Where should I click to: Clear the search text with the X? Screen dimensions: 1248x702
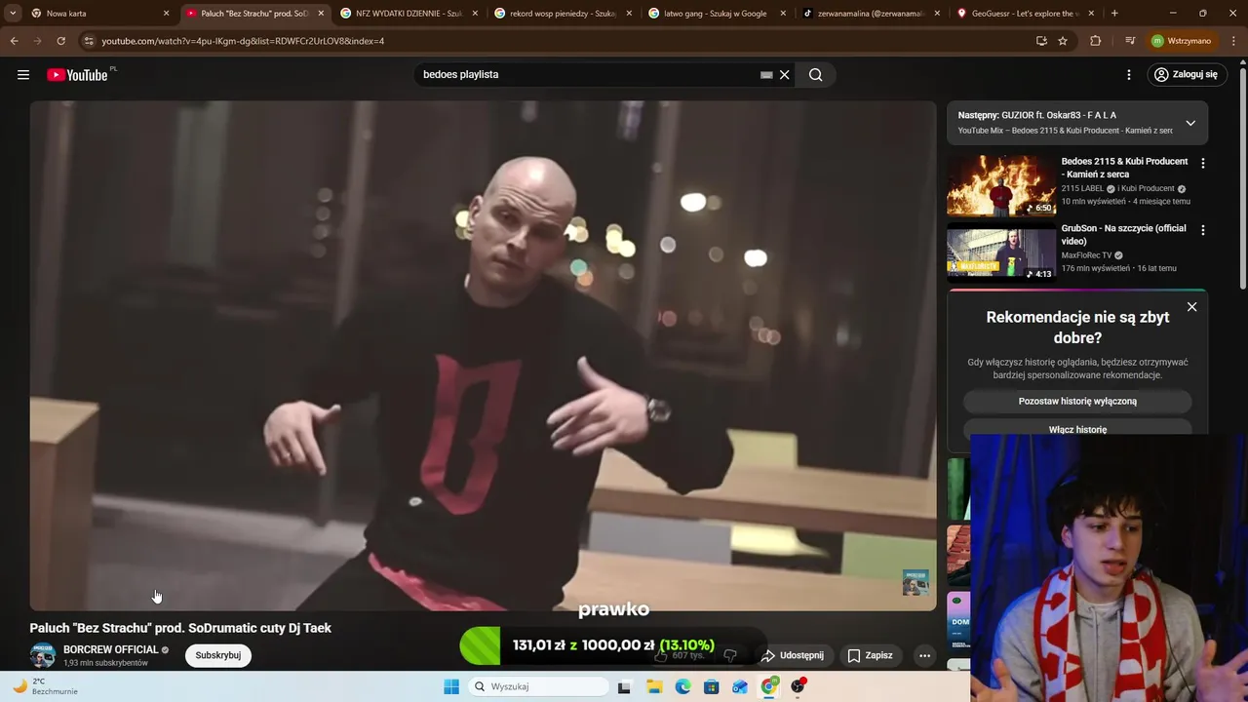[x=784, y=75]
